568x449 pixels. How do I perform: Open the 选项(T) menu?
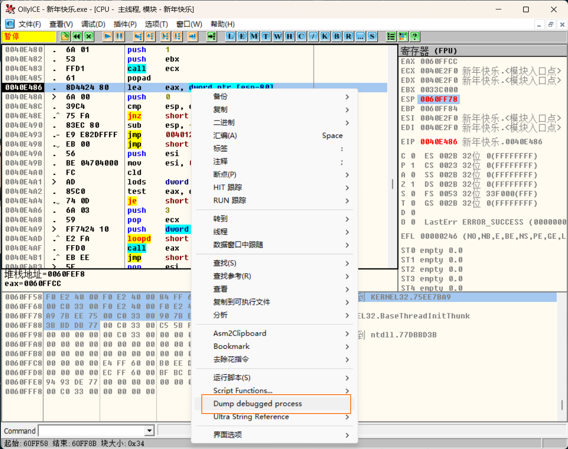156,24
